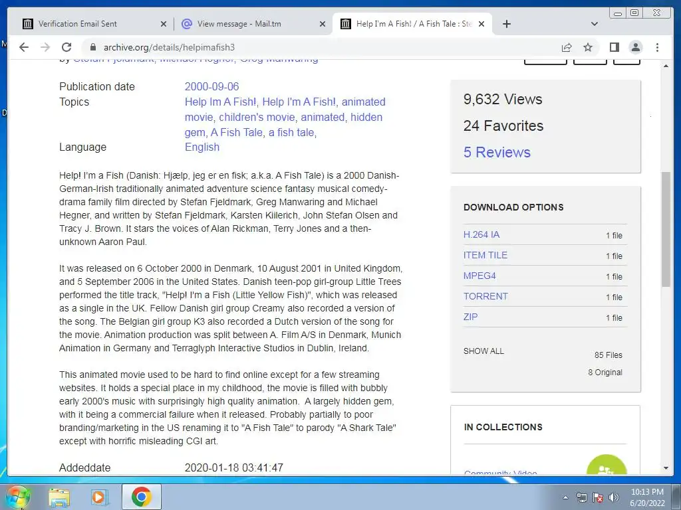Open the 'children's movie' topic link
This screenshot has width=681, height=510.
click(x=257, y=117)
